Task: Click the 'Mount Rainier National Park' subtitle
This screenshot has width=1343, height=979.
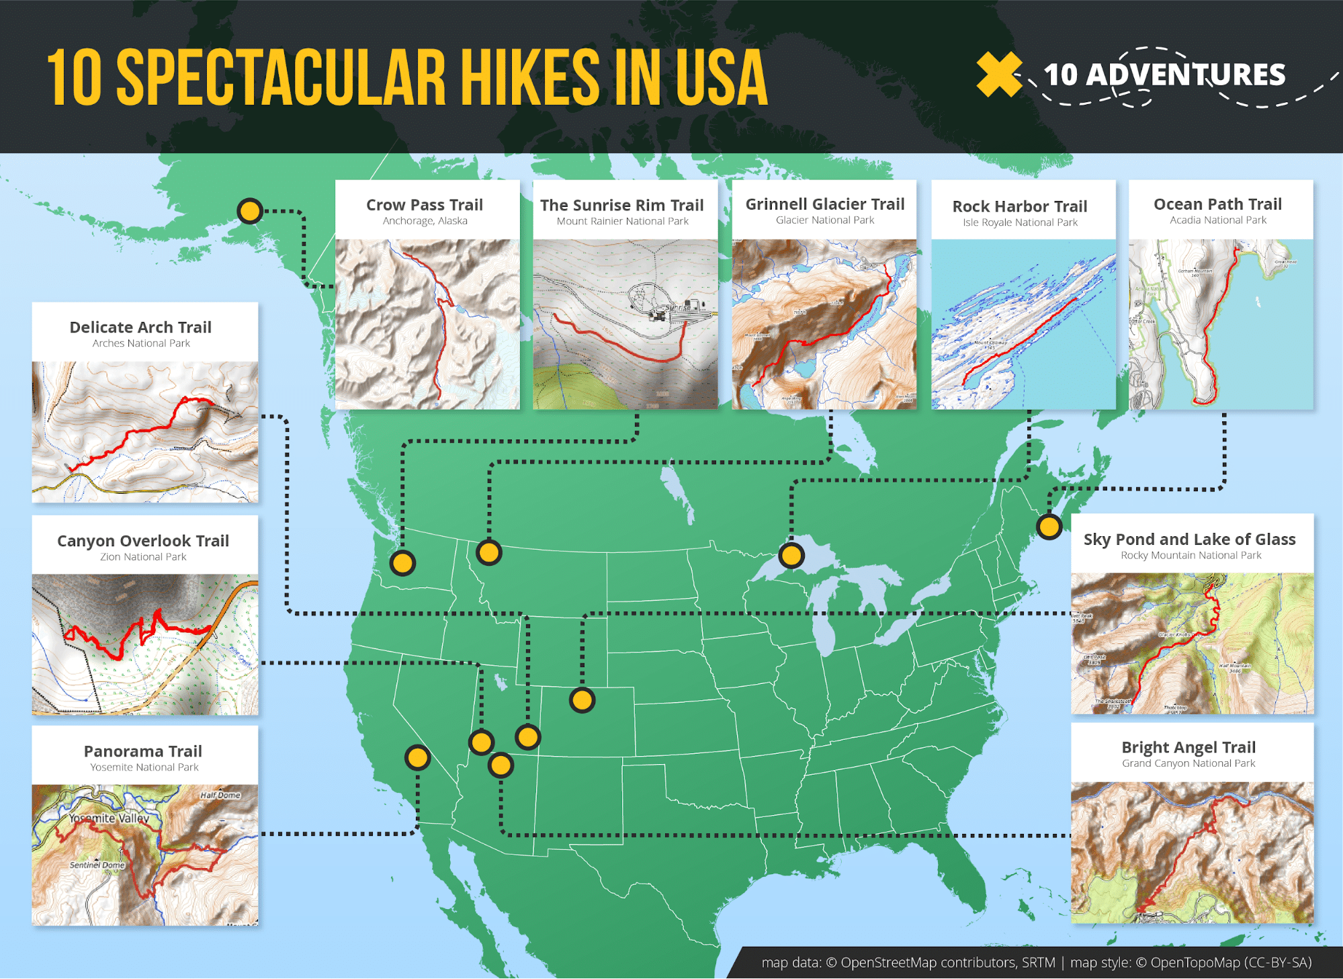Action: tap(622, 221)
